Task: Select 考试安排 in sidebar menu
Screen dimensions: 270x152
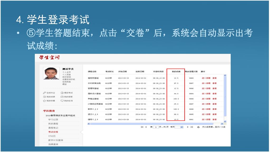Action: (53, 132)
